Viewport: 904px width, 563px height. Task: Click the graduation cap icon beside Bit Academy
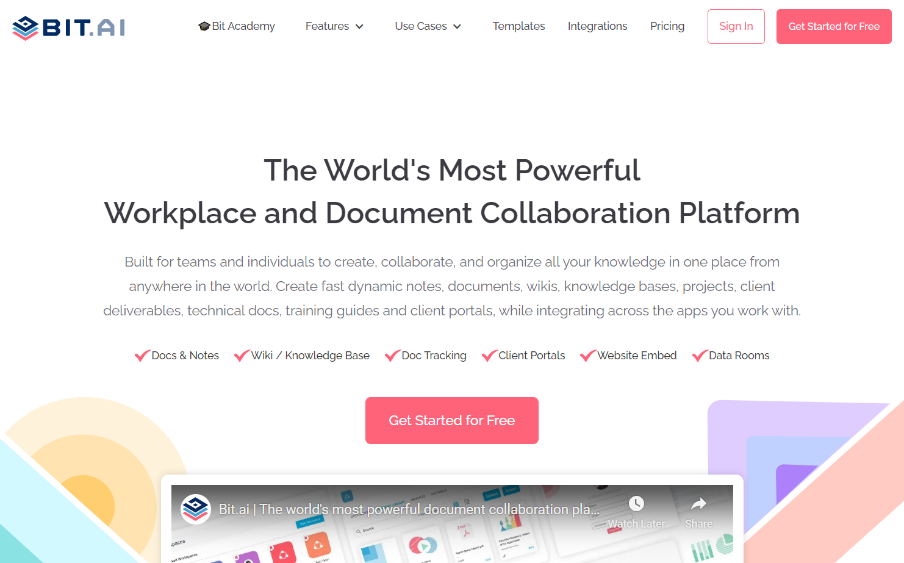click(204, 26)
